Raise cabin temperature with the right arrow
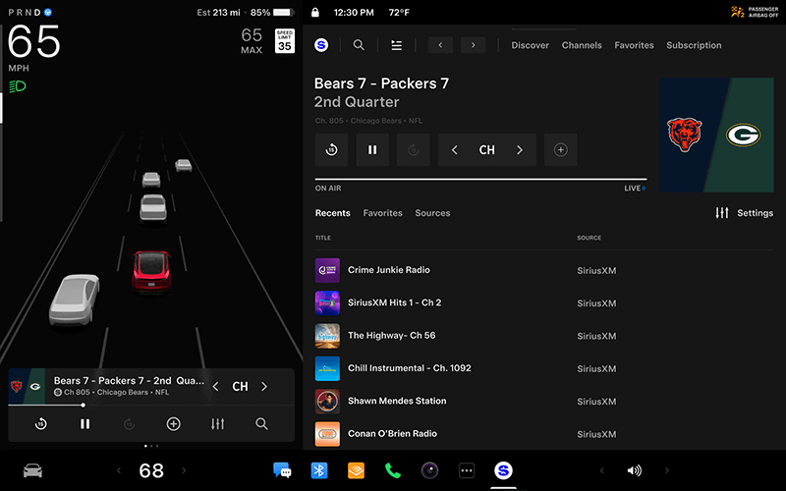This screenshot has height=491, width=786. click(x=183, y=471)
